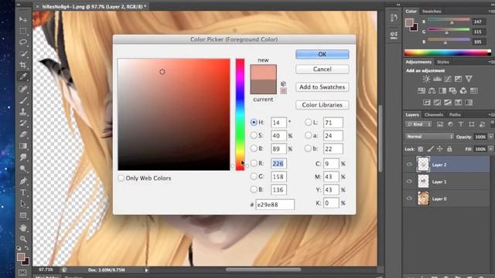Click the Lock all padlock icon
Viewport: 495px width, 278px height.
(449, 149)
